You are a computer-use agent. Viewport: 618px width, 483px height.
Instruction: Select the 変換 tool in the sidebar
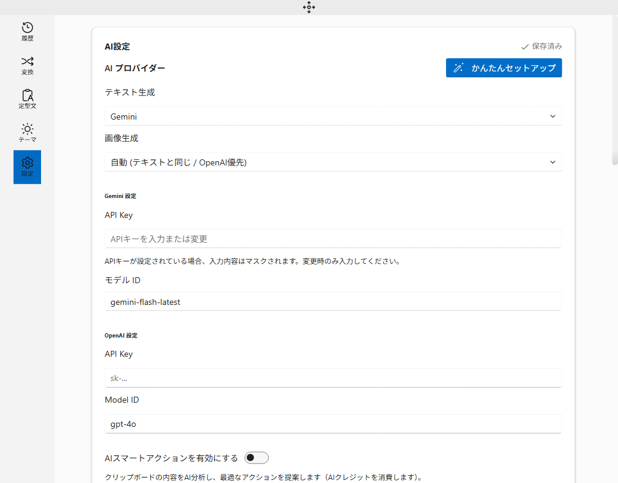pos(27,65)
